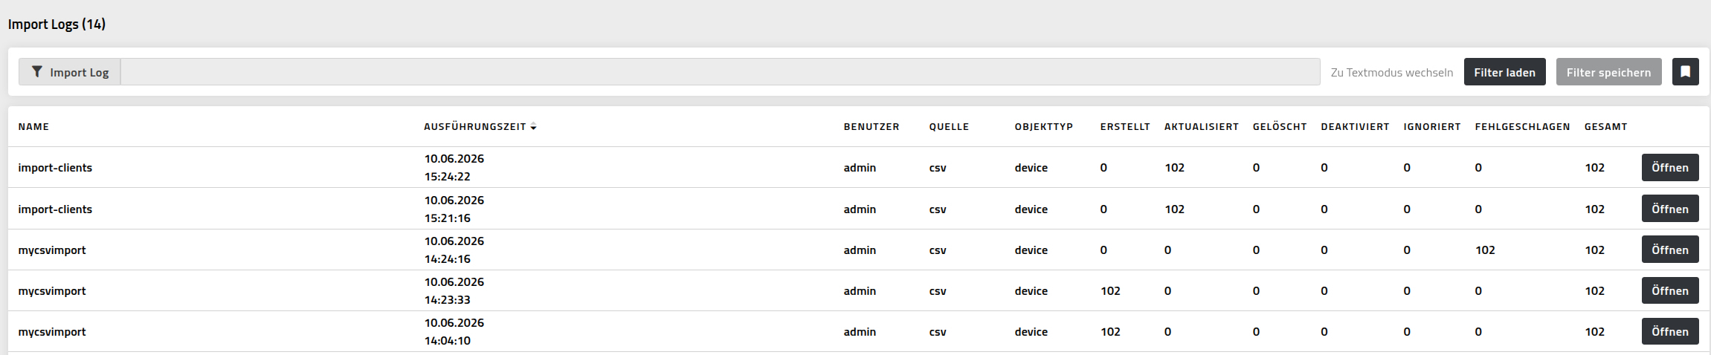Click Erstellt value 102 in 14:23:33 row
Image resolution: width=1711 pixels, height=355 pixels.
pyautogui.click(x=1110, y=291)
